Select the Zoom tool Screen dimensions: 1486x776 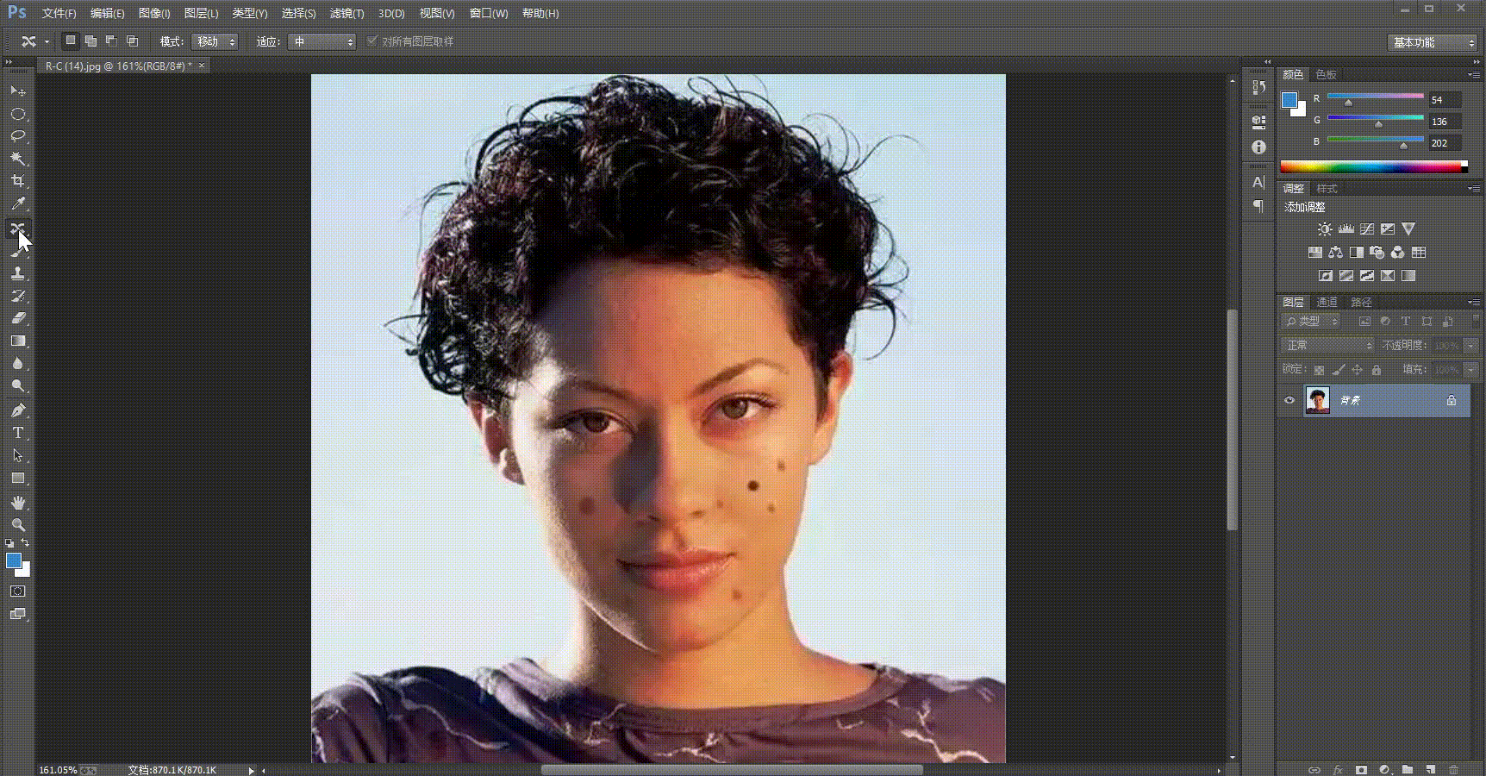17,524
